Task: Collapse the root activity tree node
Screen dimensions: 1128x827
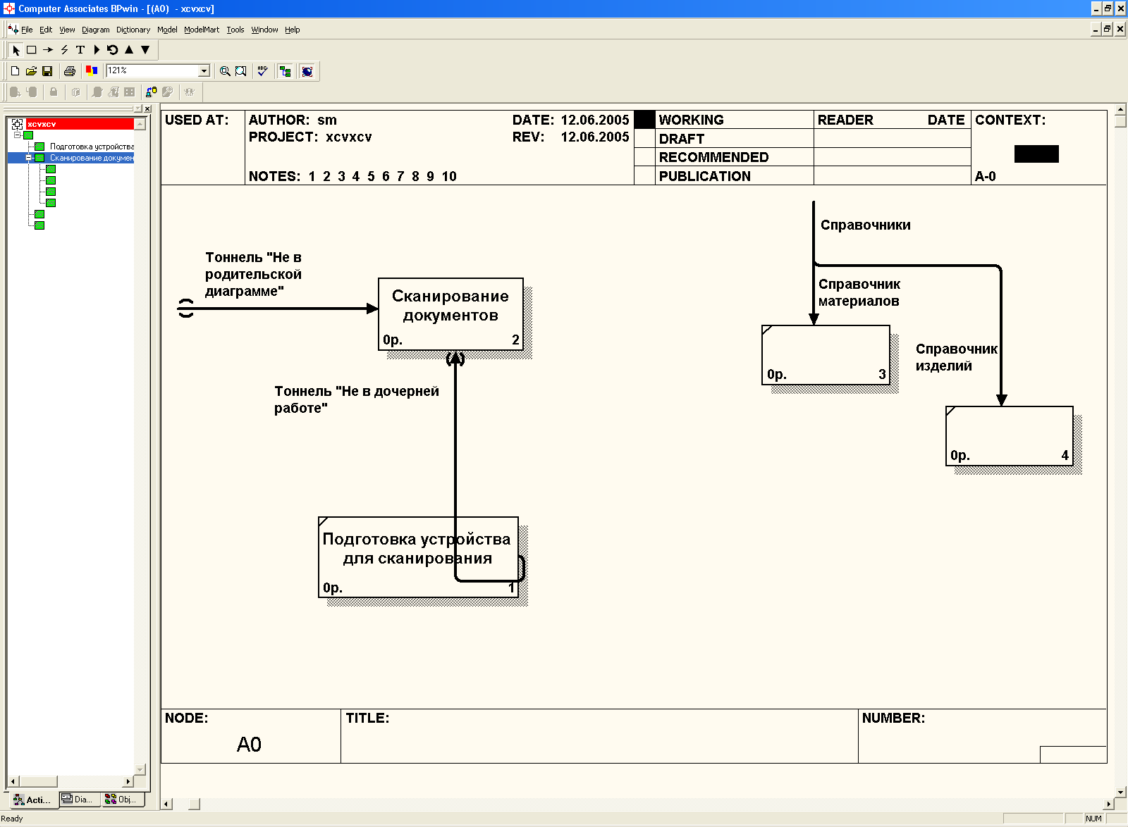Action: tap(18, 135)
